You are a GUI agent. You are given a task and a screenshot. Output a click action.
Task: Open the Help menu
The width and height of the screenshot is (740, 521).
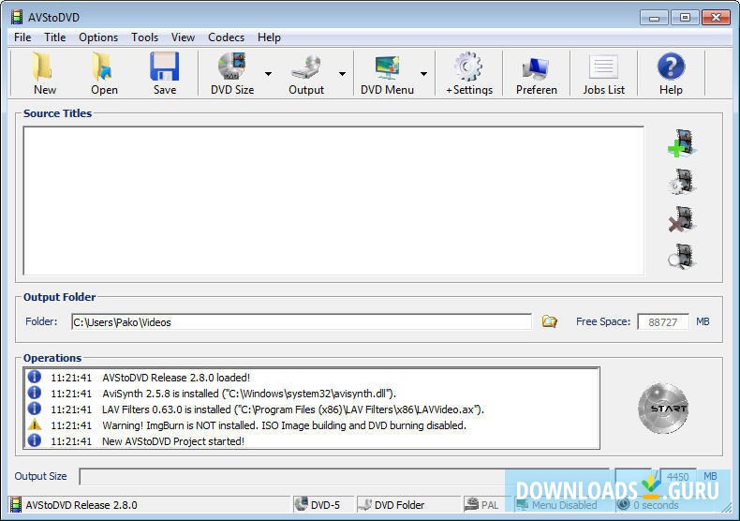[x=269, y=37]
